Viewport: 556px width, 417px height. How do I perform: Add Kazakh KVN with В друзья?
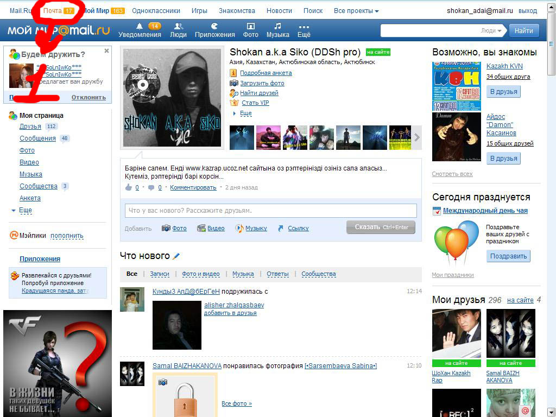[503, 92]
